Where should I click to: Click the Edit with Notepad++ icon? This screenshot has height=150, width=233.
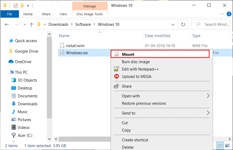(116, 69)
